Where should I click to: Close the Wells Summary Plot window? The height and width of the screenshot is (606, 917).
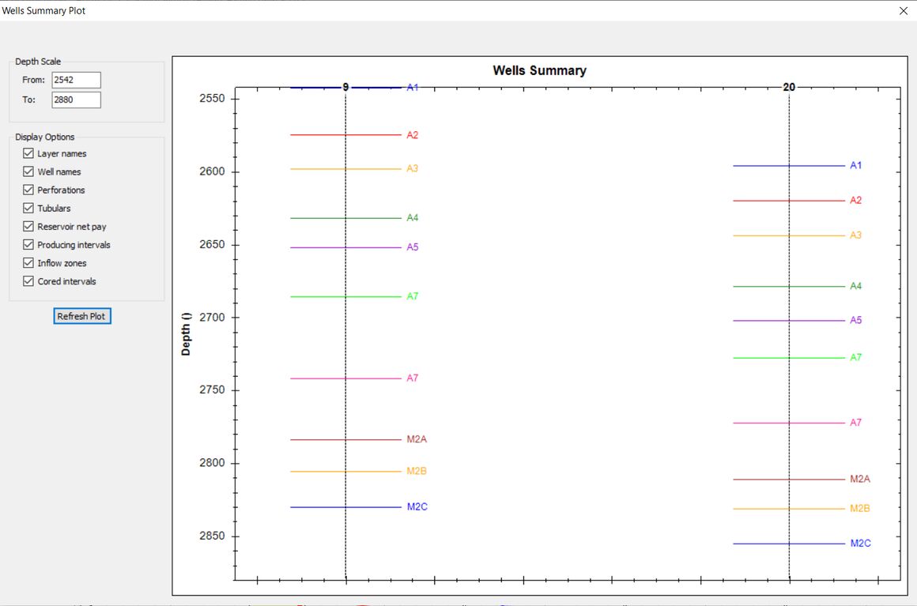904,11
